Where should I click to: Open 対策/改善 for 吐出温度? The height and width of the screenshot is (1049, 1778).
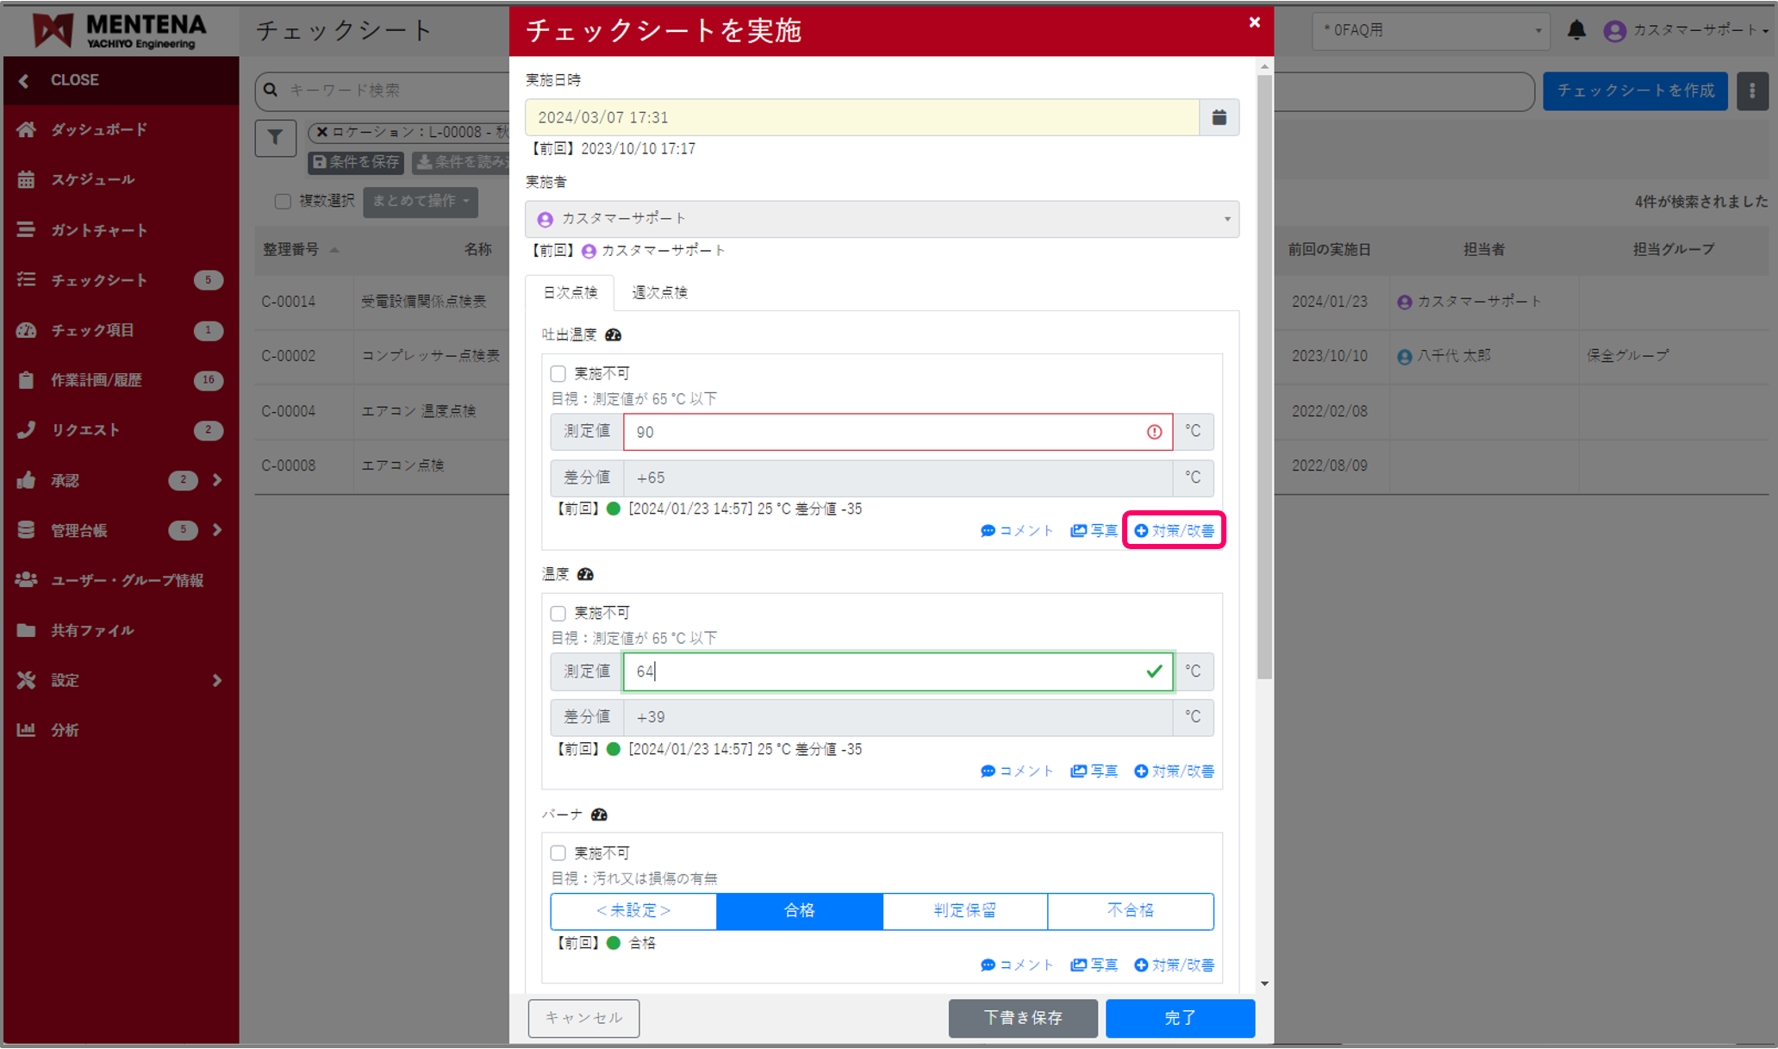(x=1174, y=530)
